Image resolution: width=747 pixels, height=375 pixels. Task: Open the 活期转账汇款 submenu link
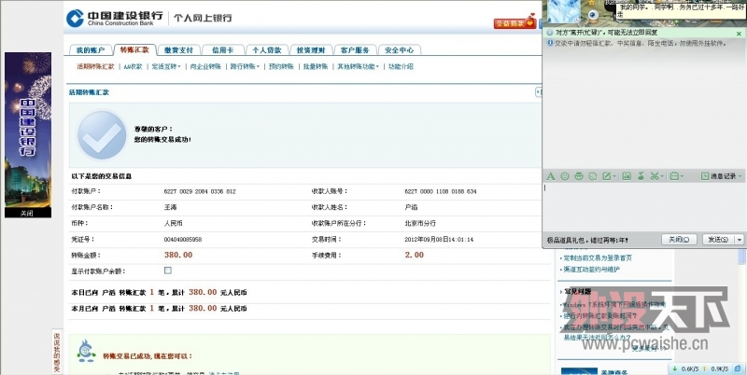pos(95,67)
